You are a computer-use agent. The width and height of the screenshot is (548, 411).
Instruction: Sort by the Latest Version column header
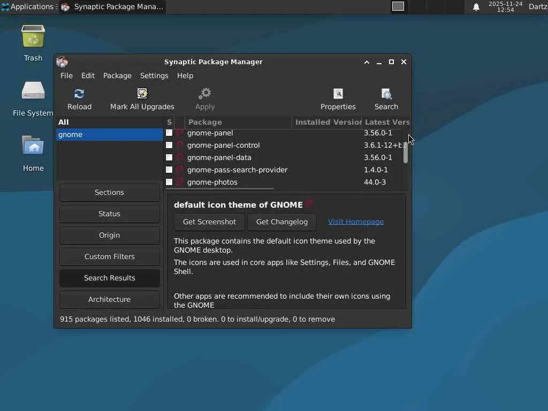(x=386, y=122)
